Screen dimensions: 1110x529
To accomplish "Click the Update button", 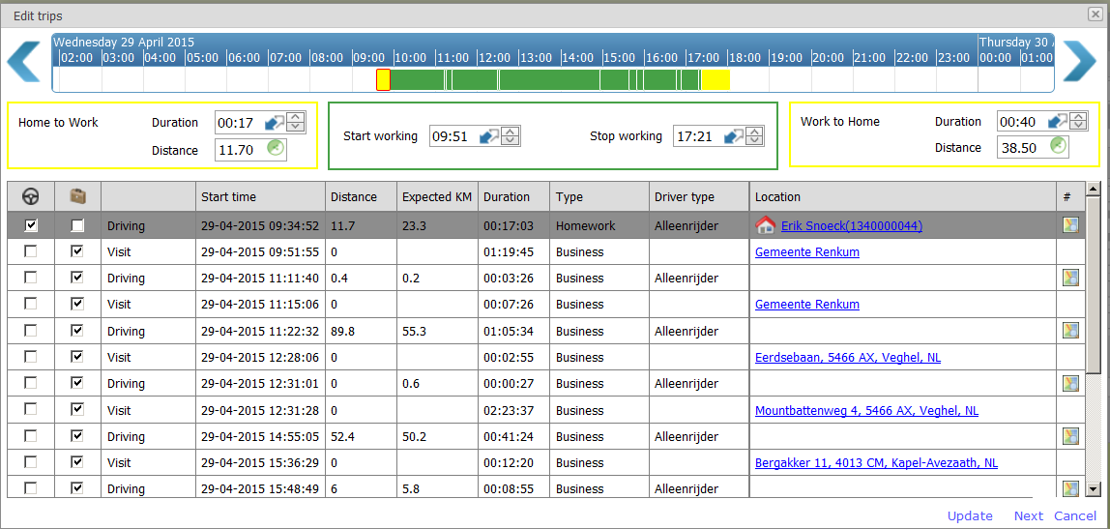I will point(970,515).
